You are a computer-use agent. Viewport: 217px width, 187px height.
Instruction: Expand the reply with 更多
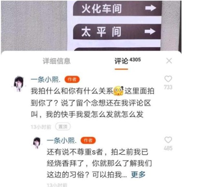click(138, 175)
